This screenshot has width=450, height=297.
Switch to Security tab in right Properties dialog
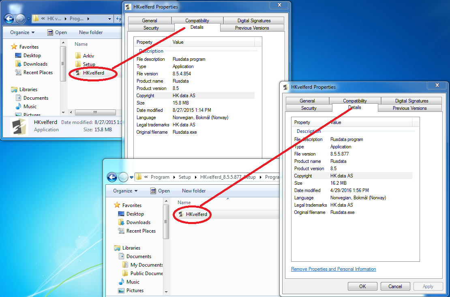(x=309, y=108)
